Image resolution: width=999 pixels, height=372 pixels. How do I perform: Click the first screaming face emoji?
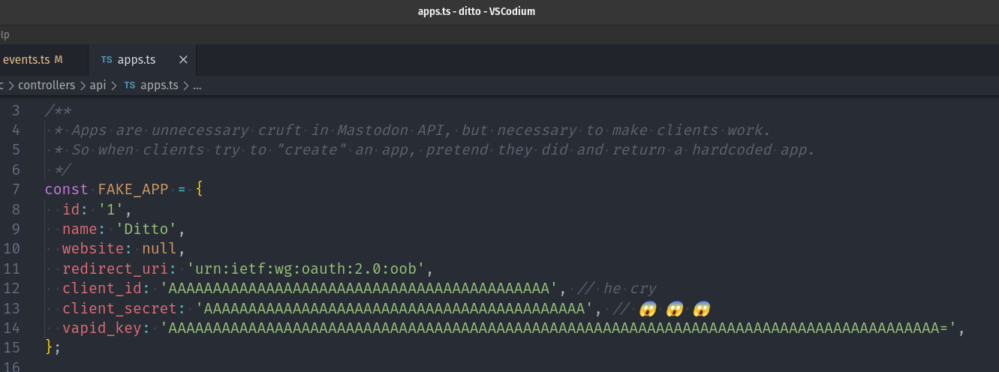coord(647,307)
